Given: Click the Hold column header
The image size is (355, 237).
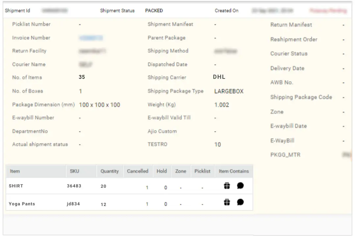Looking at the screenshot, I should [162, 171].
